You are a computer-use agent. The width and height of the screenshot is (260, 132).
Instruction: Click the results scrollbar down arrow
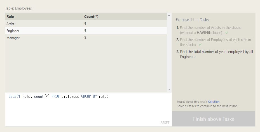point(169,89)
